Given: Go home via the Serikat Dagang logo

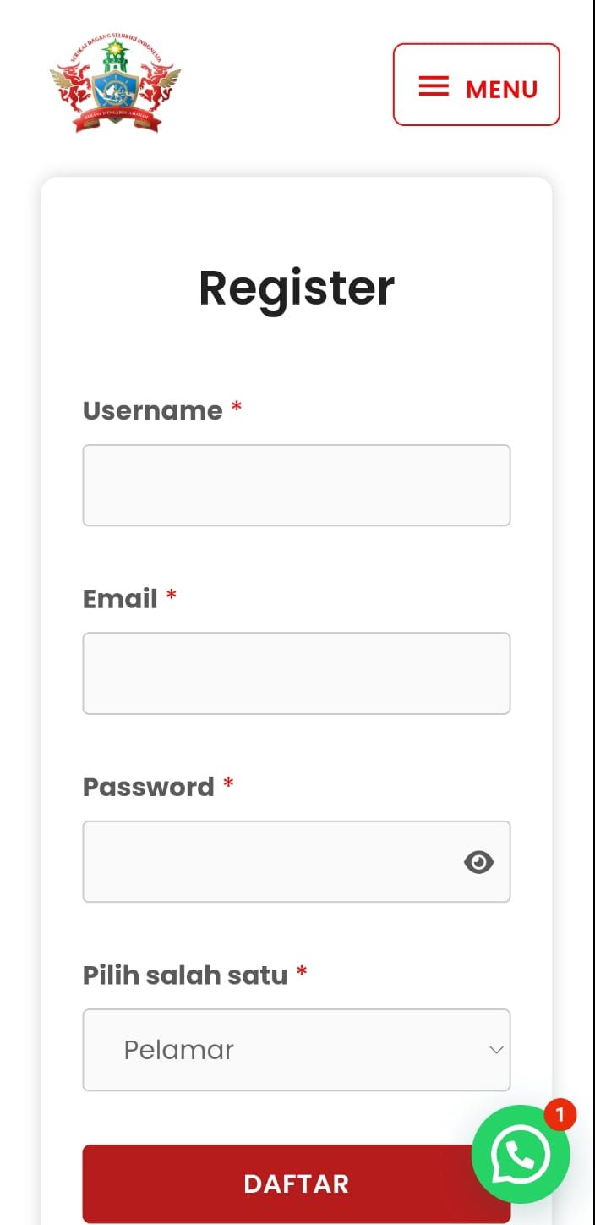Looking at the screenshot, I should pyautogui.click(x=115, y=85).
